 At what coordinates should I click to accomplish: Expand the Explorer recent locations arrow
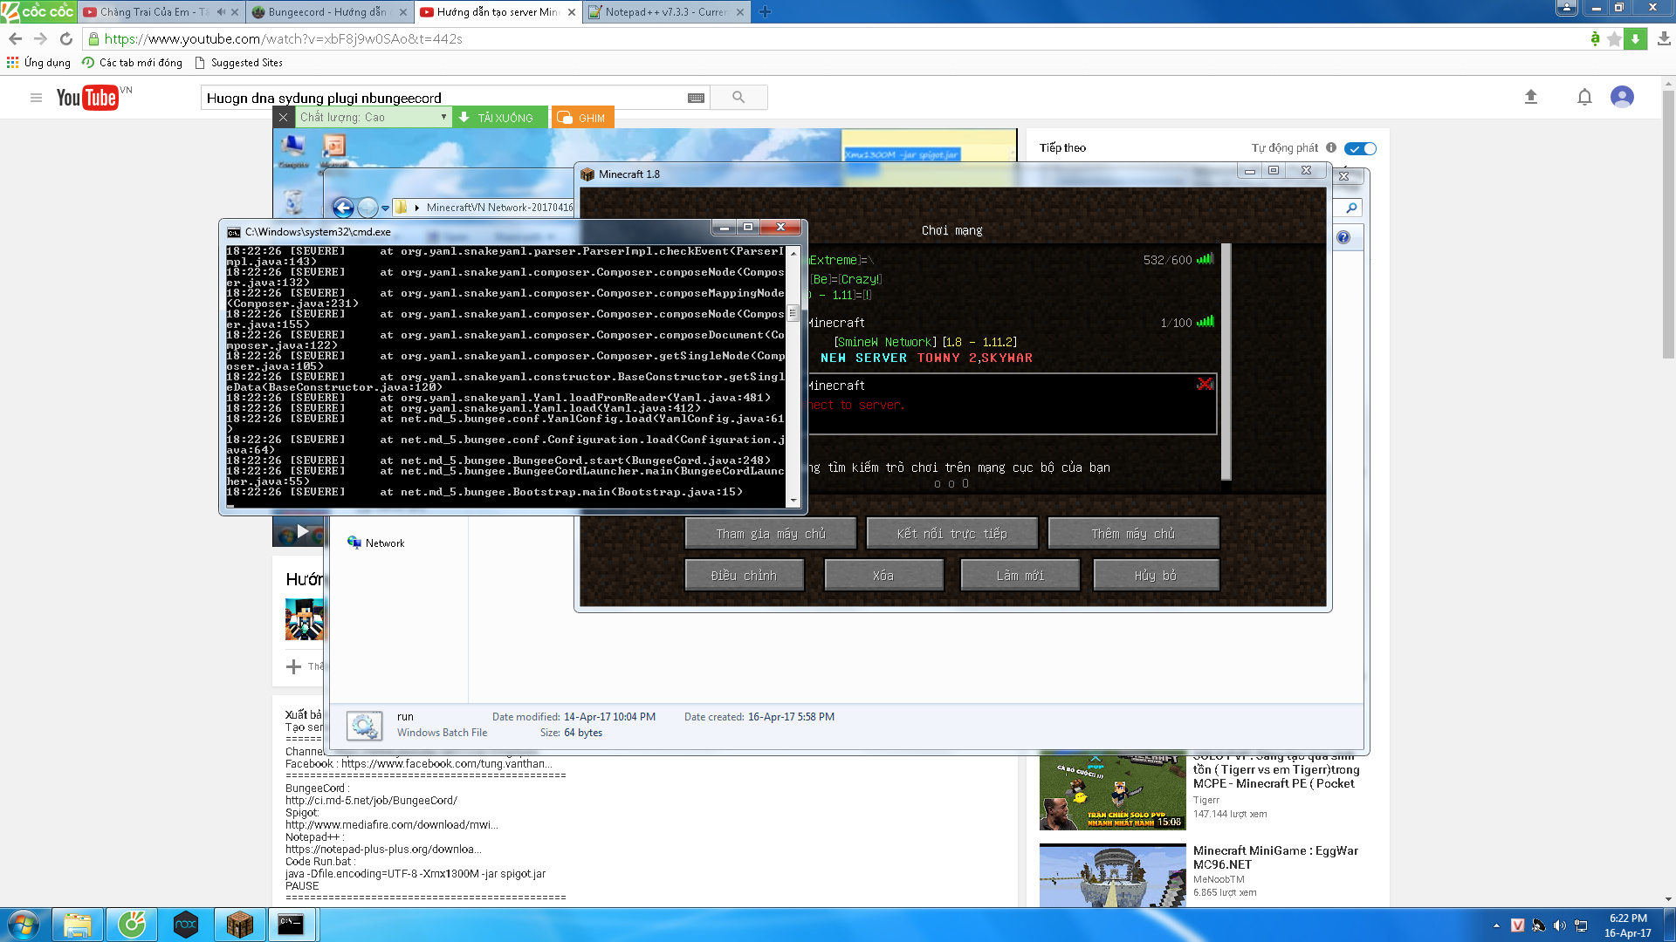(385, 208)
